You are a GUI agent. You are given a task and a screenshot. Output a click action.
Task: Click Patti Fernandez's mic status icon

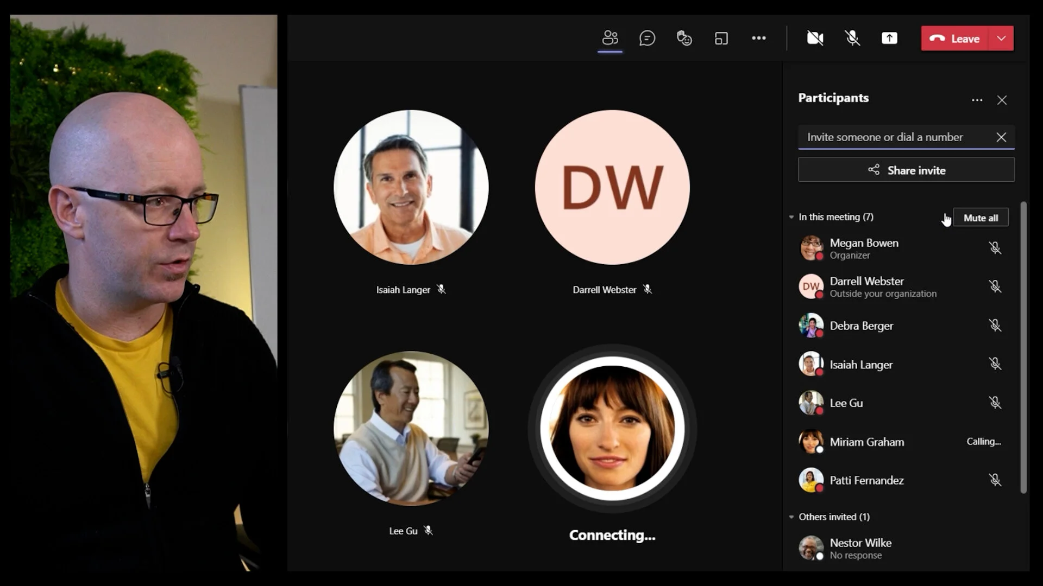995,480
